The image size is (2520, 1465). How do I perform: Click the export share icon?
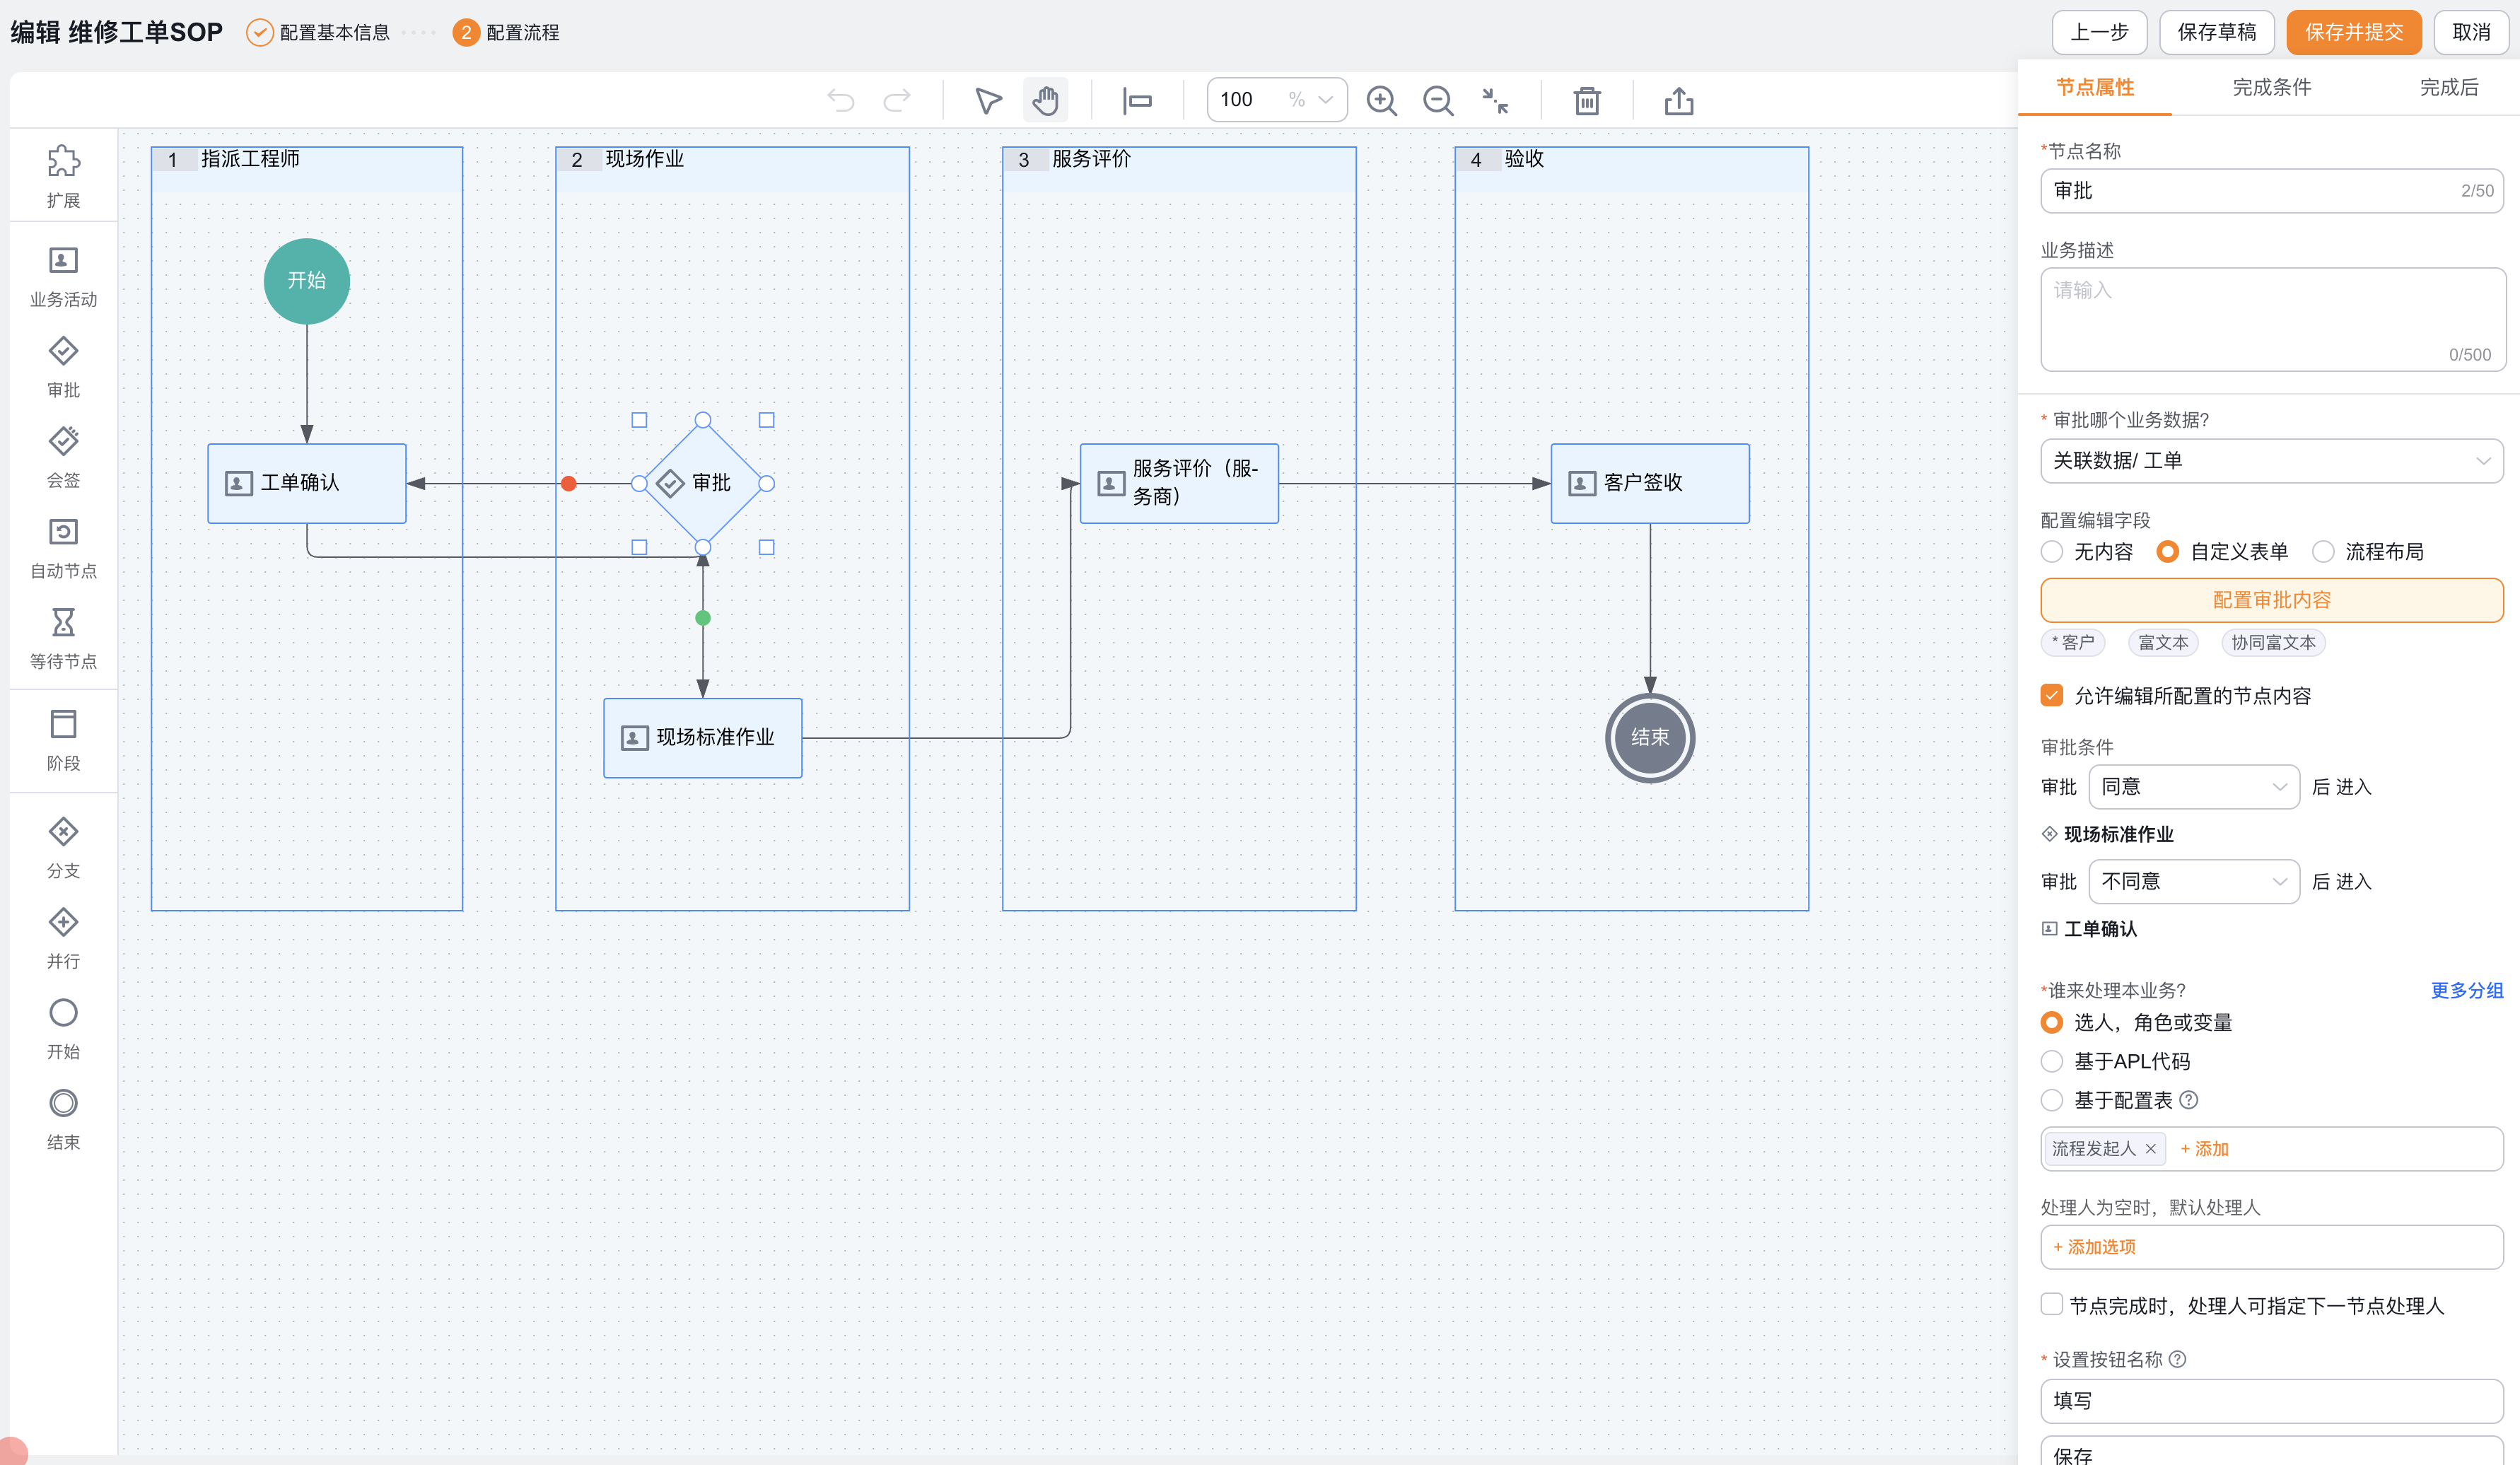[1679, 100]
